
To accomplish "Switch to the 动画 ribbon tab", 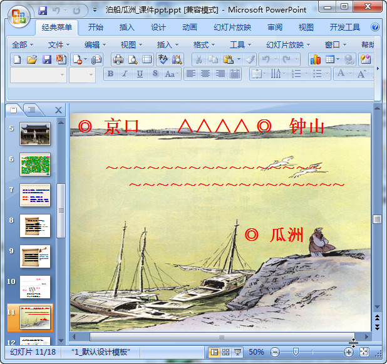I will click(190, 27).
